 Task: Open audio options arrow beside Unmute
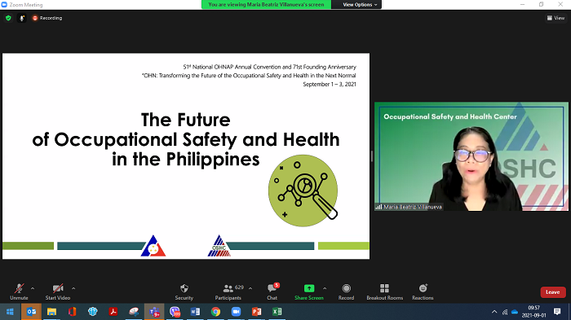pos(33,288)
